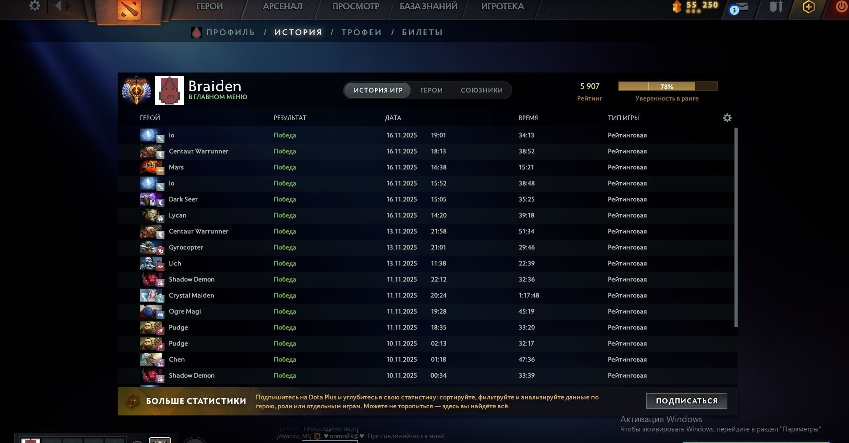
Task: Open the mail notifications icon
Action: (740, 7)
